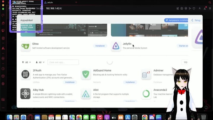213x120 pixels.
Task: Open a new tab with the plus button
Action: [x=76, y=2]
